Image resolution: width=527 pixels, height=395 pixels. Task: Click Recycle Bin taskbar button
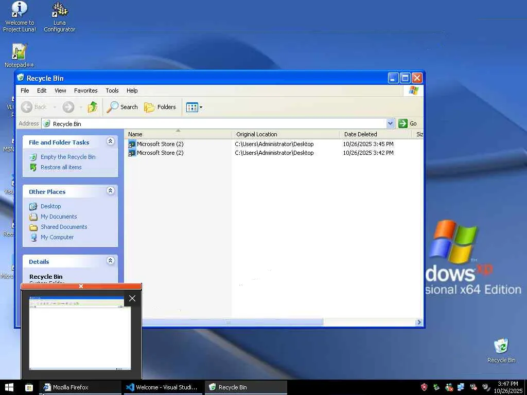(246, 387)
